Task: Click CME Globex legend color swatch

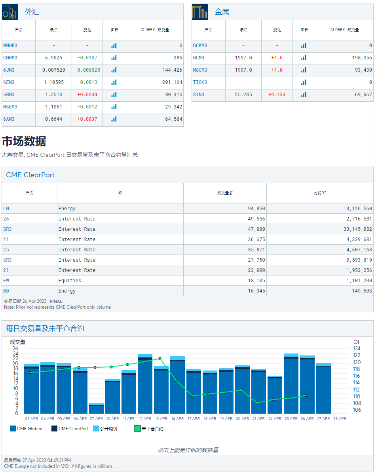Action: point(13,429)
